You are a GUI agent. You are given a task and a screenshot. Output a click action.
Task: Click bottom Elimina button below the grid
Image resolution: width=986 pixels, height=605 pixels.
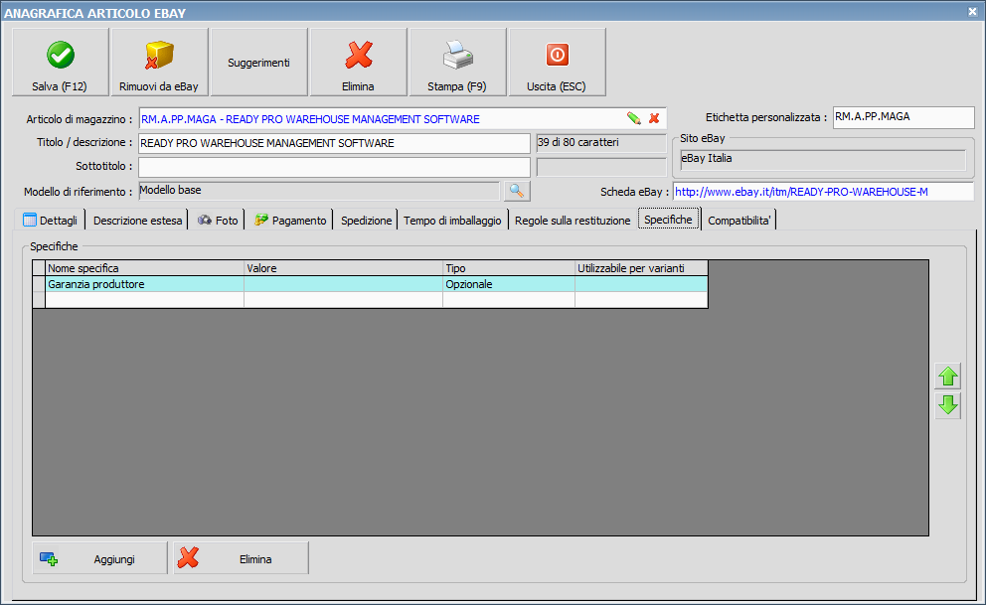242,558
